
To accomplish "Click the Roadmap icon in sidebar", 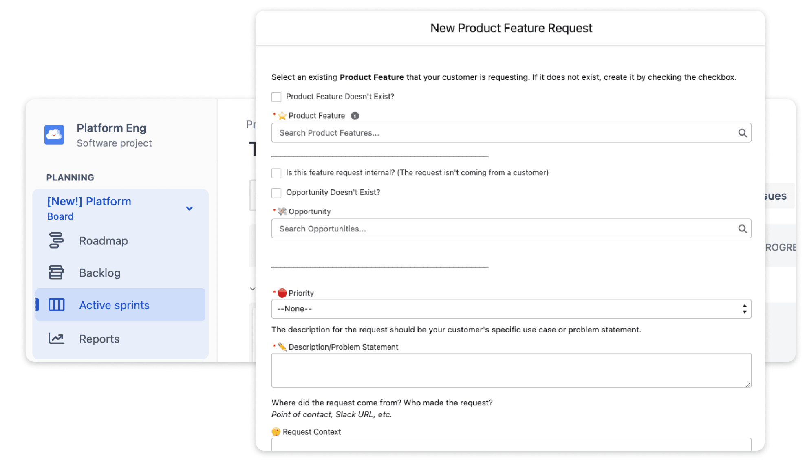I will click(x=56, y=240).
